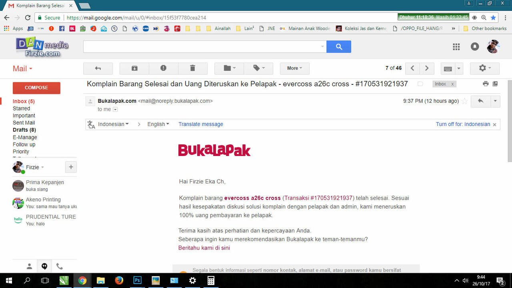Open chat with PRUDENTIAL TURE
The height and width of the screenshot is (288, 512).
(x=44, y=220)
